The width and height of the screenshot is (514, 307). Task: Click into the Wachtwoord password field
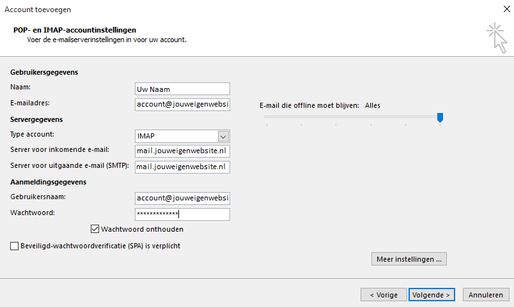(x=182, y=214)
